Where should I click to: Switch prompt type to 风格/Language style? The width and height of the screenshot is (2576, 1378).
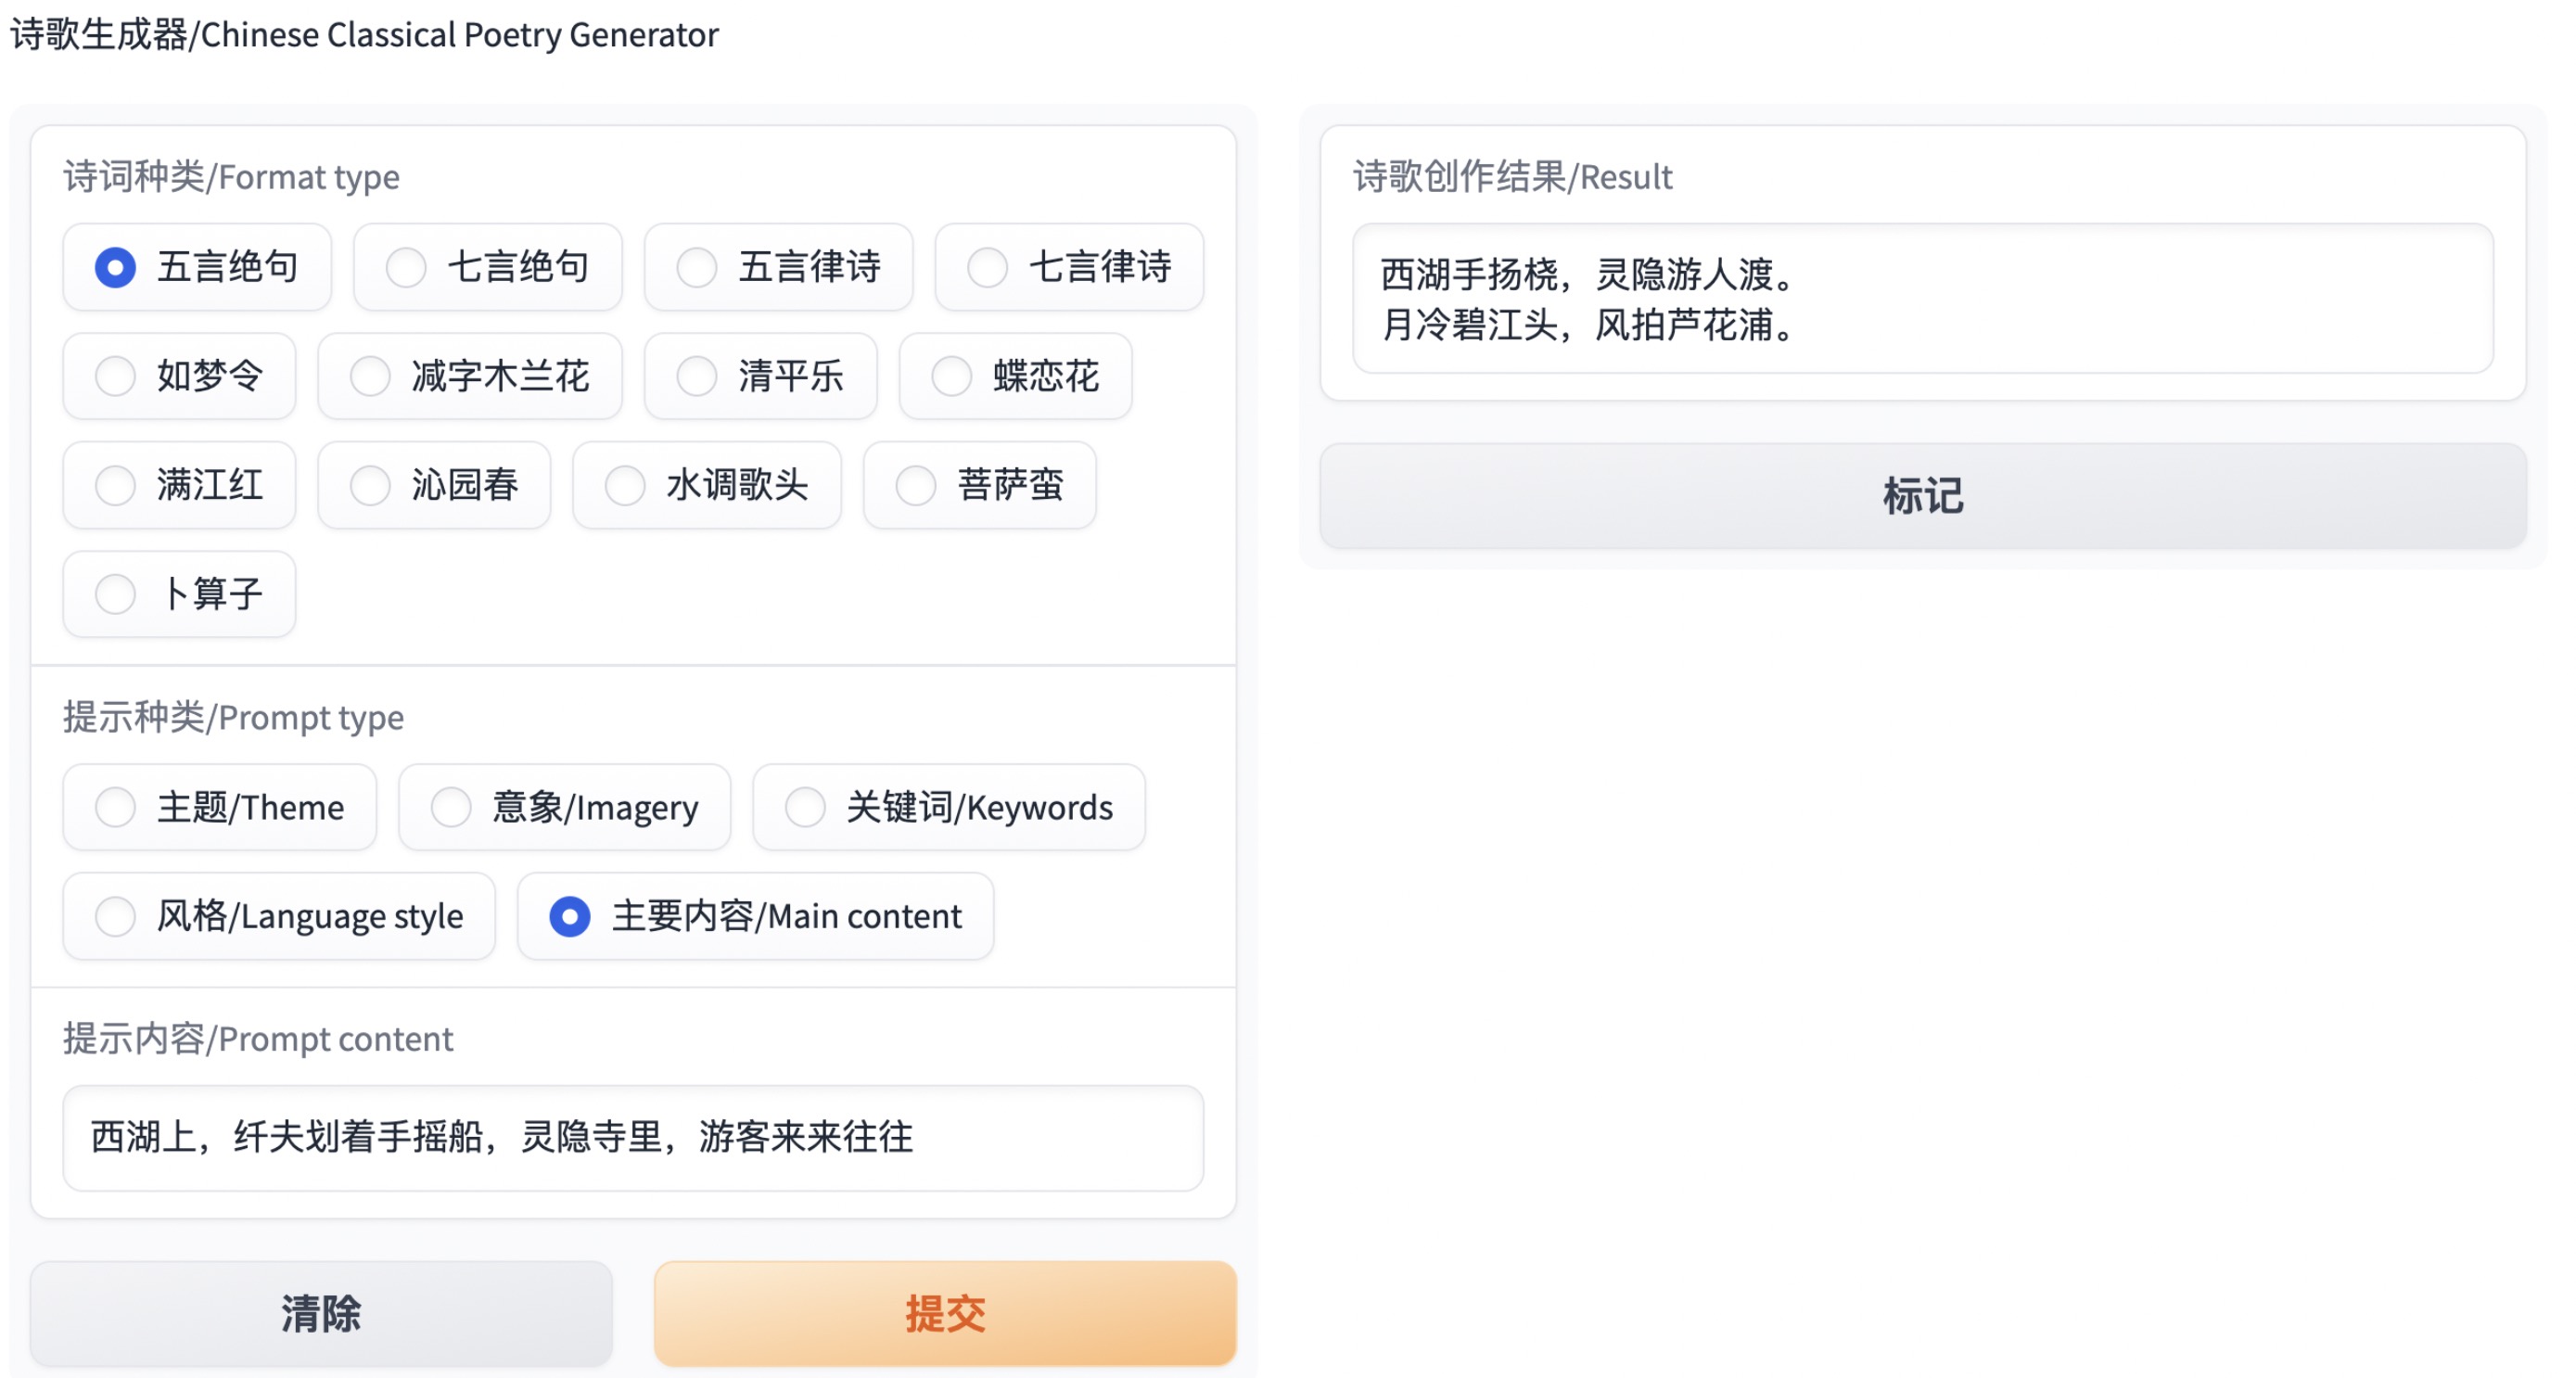point(115,916)
